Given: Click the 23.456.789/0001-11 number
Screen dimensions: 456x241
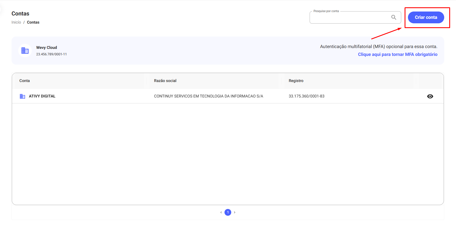Looking at the screenshot, I should (x=51, y=54).
